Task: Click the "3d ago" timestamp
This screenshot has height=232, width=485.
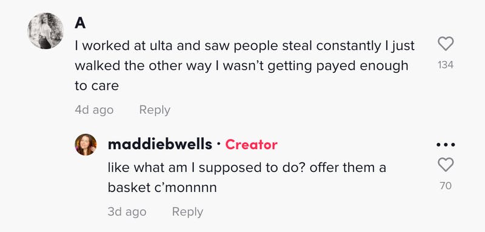Action: point(127,211)
